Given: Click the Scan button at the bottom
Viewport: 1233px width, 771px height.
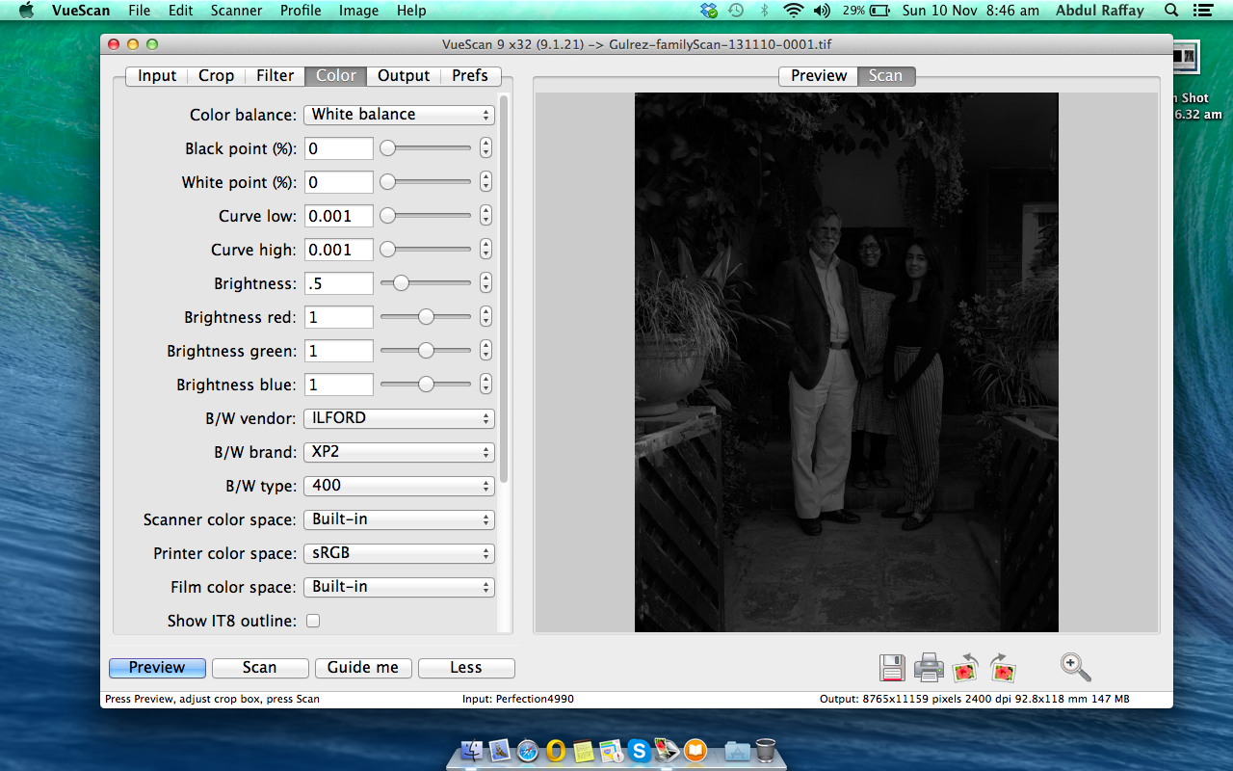Looking at the screenshot, I should tap(260, 668).
